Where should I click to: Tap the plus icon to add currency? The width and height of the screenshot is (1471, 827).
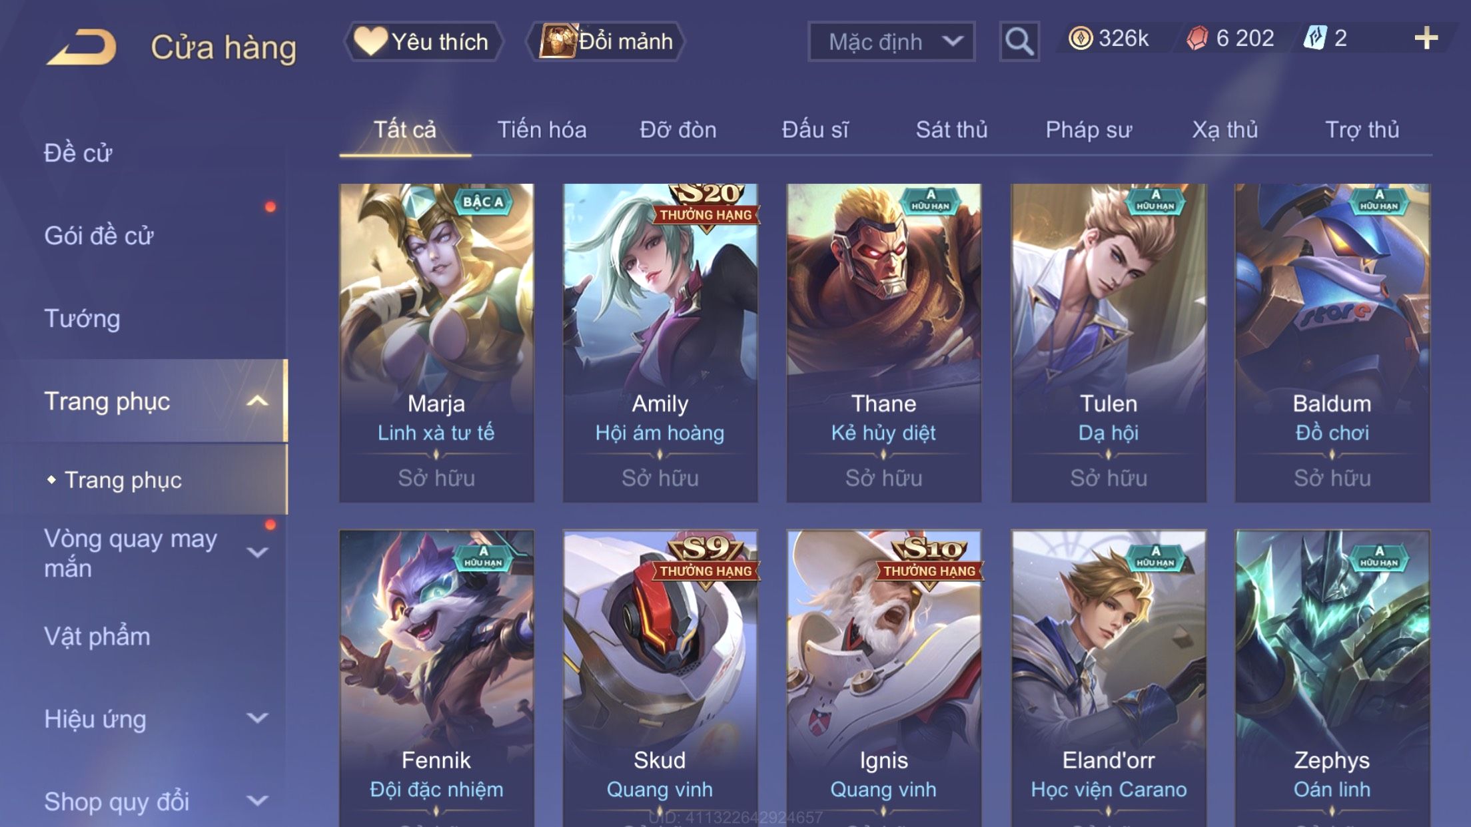point(1426,38)
